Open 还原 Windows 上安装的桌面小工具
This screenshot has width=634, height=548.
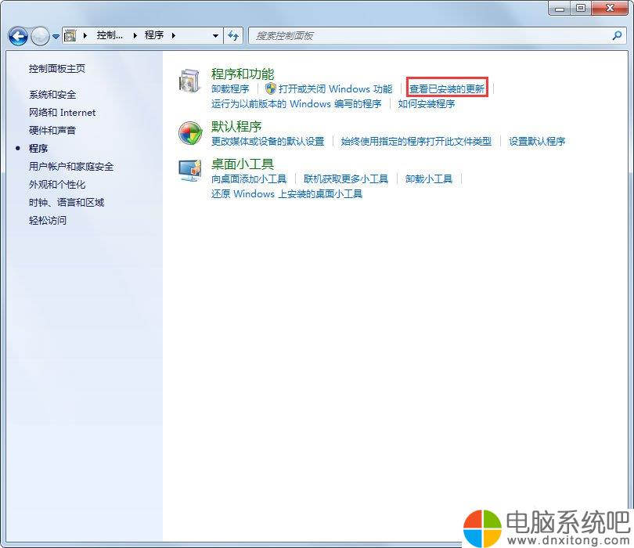[286, 193]
